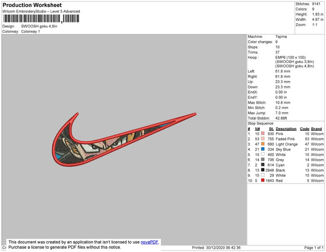The height and width of the screenshot is (252, 326).
Task: Click the Max Stitch value 10.8 mm
Action: pos(283,103)
